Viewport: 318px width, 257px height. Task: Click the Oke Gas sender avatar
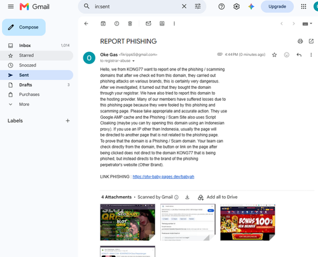pyautogui.click(x=89, y=58)
